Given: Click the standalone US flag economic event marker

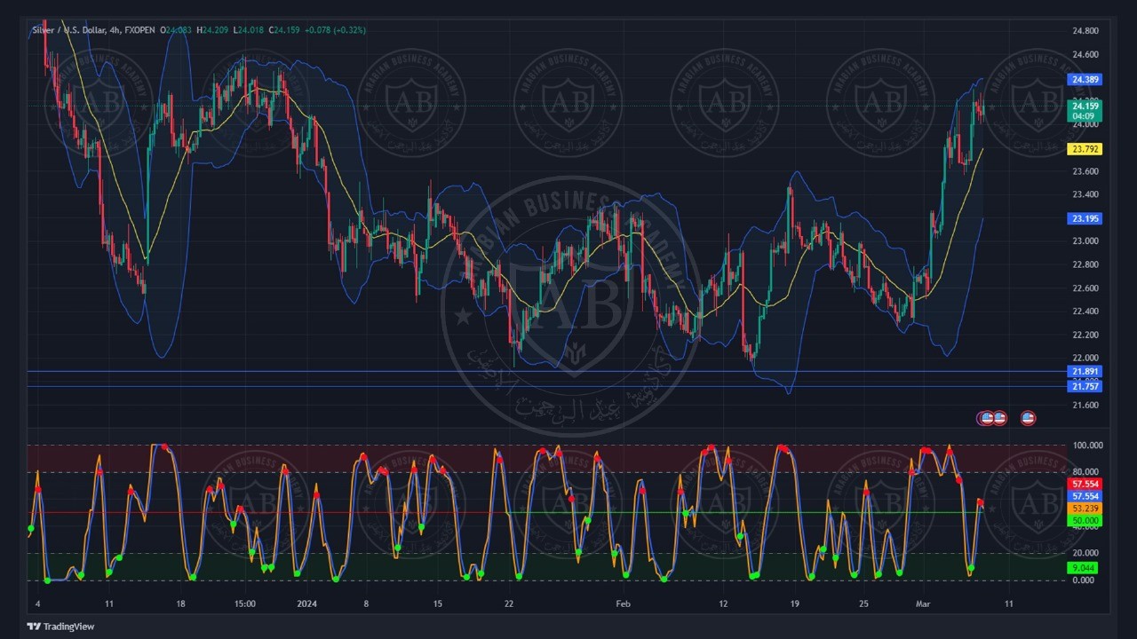Looking at the screenshot, I should pyautogui.click(x=1028, y=418).
